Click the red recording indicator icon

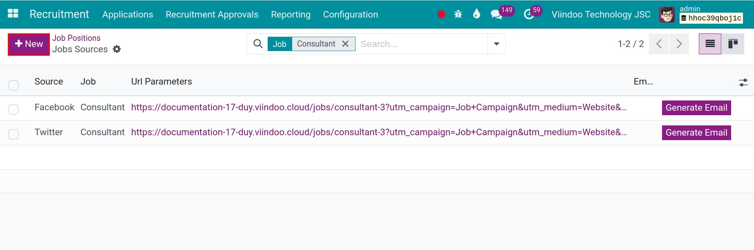click(441, 14)
